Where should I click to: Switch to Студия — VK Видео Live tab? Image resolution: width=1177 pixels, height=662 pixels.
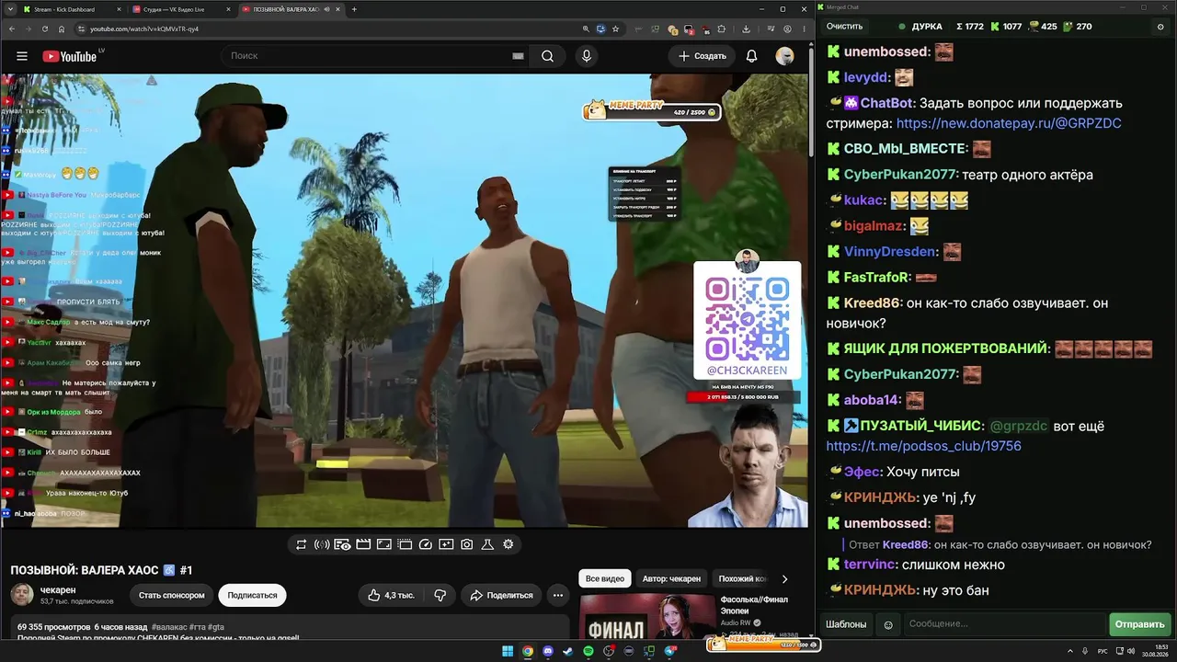[x=179, y=9]
